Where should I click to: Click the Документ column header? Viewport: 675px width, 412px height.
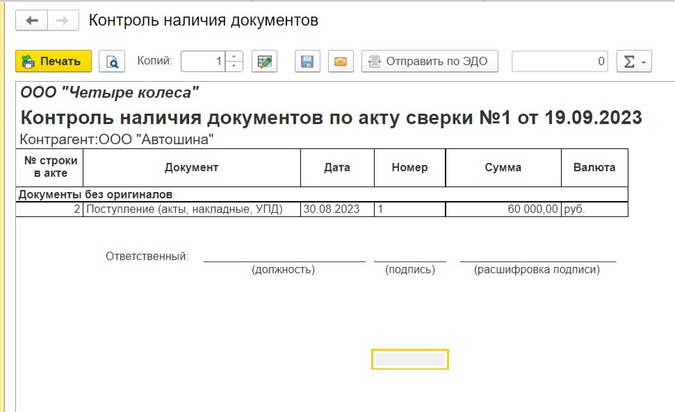(191, 167)
